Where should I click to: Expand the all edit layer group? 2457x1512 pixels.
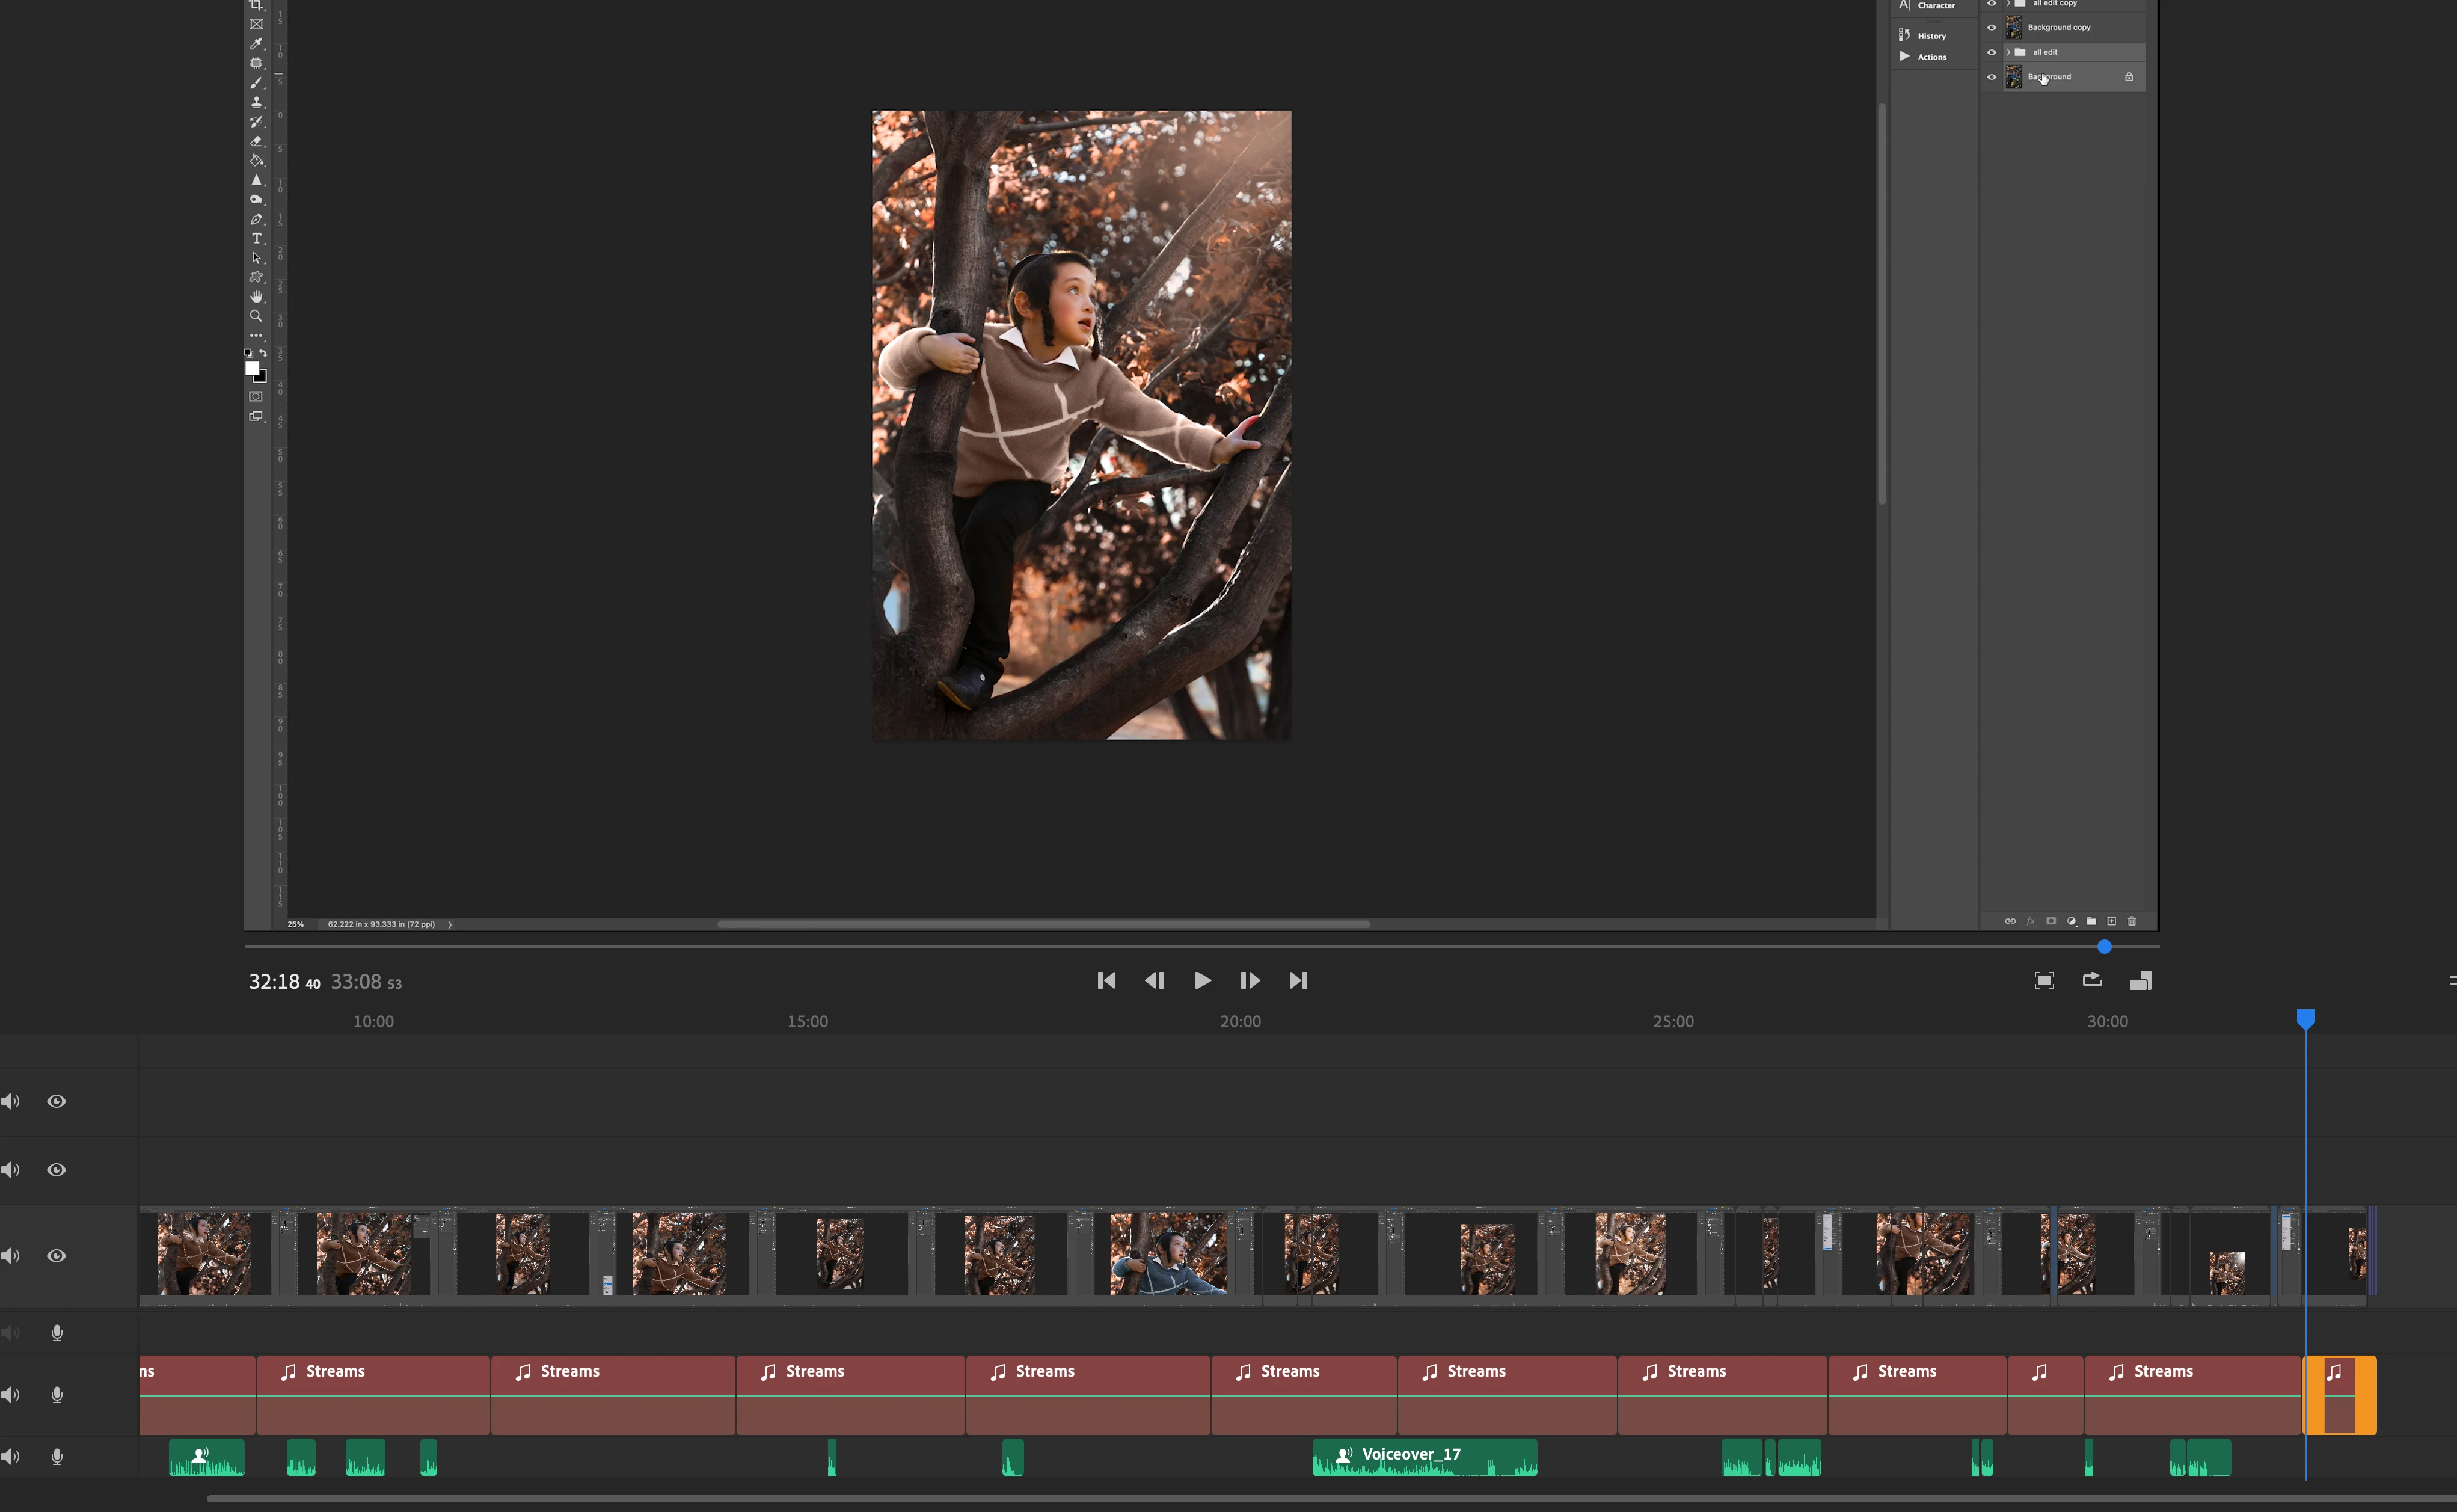[x=2007, y=52]
